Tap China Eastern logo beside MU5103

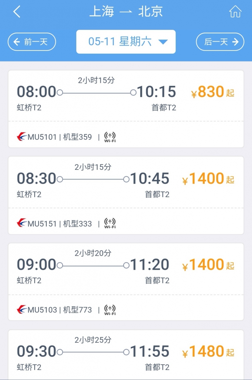pos(22,310)
